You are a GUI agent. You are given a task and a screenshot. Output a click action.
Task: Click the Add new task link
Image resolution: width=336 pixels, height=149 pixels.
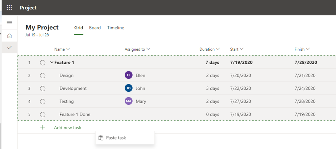(x=68, y=128)
